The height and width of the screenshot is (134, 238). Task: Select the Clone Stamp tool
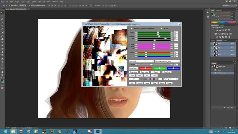tap(2, 39)
